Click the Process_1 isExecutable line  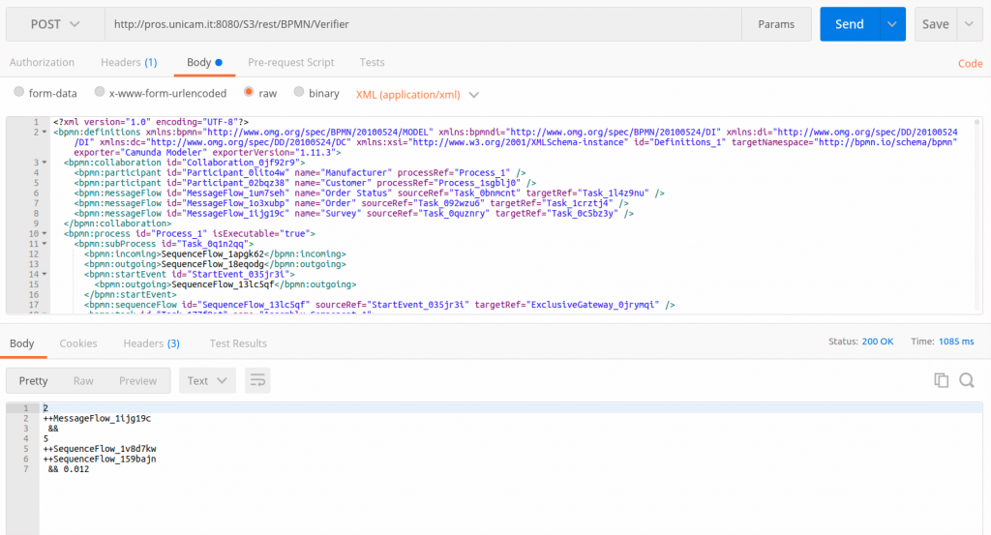coord(189,233)
